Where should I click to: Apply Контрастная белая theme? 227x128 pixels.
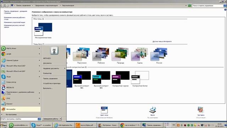pyautogui.click(x=140, y=79)
